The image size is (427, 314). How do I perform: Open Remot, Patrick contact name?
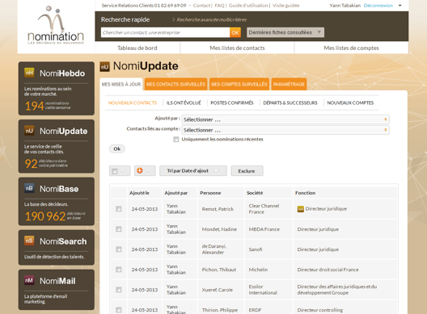tap(218, 209)
